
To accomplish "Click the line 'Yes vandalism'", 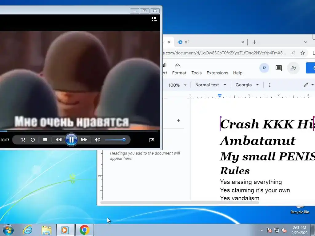I will [x=239, y=198].
